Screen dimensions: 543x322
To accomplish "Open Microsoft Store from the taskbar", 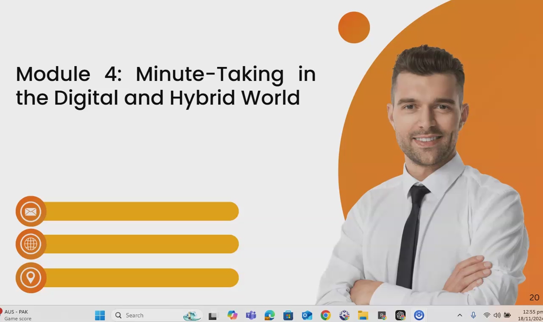I will tap(288, 315).
